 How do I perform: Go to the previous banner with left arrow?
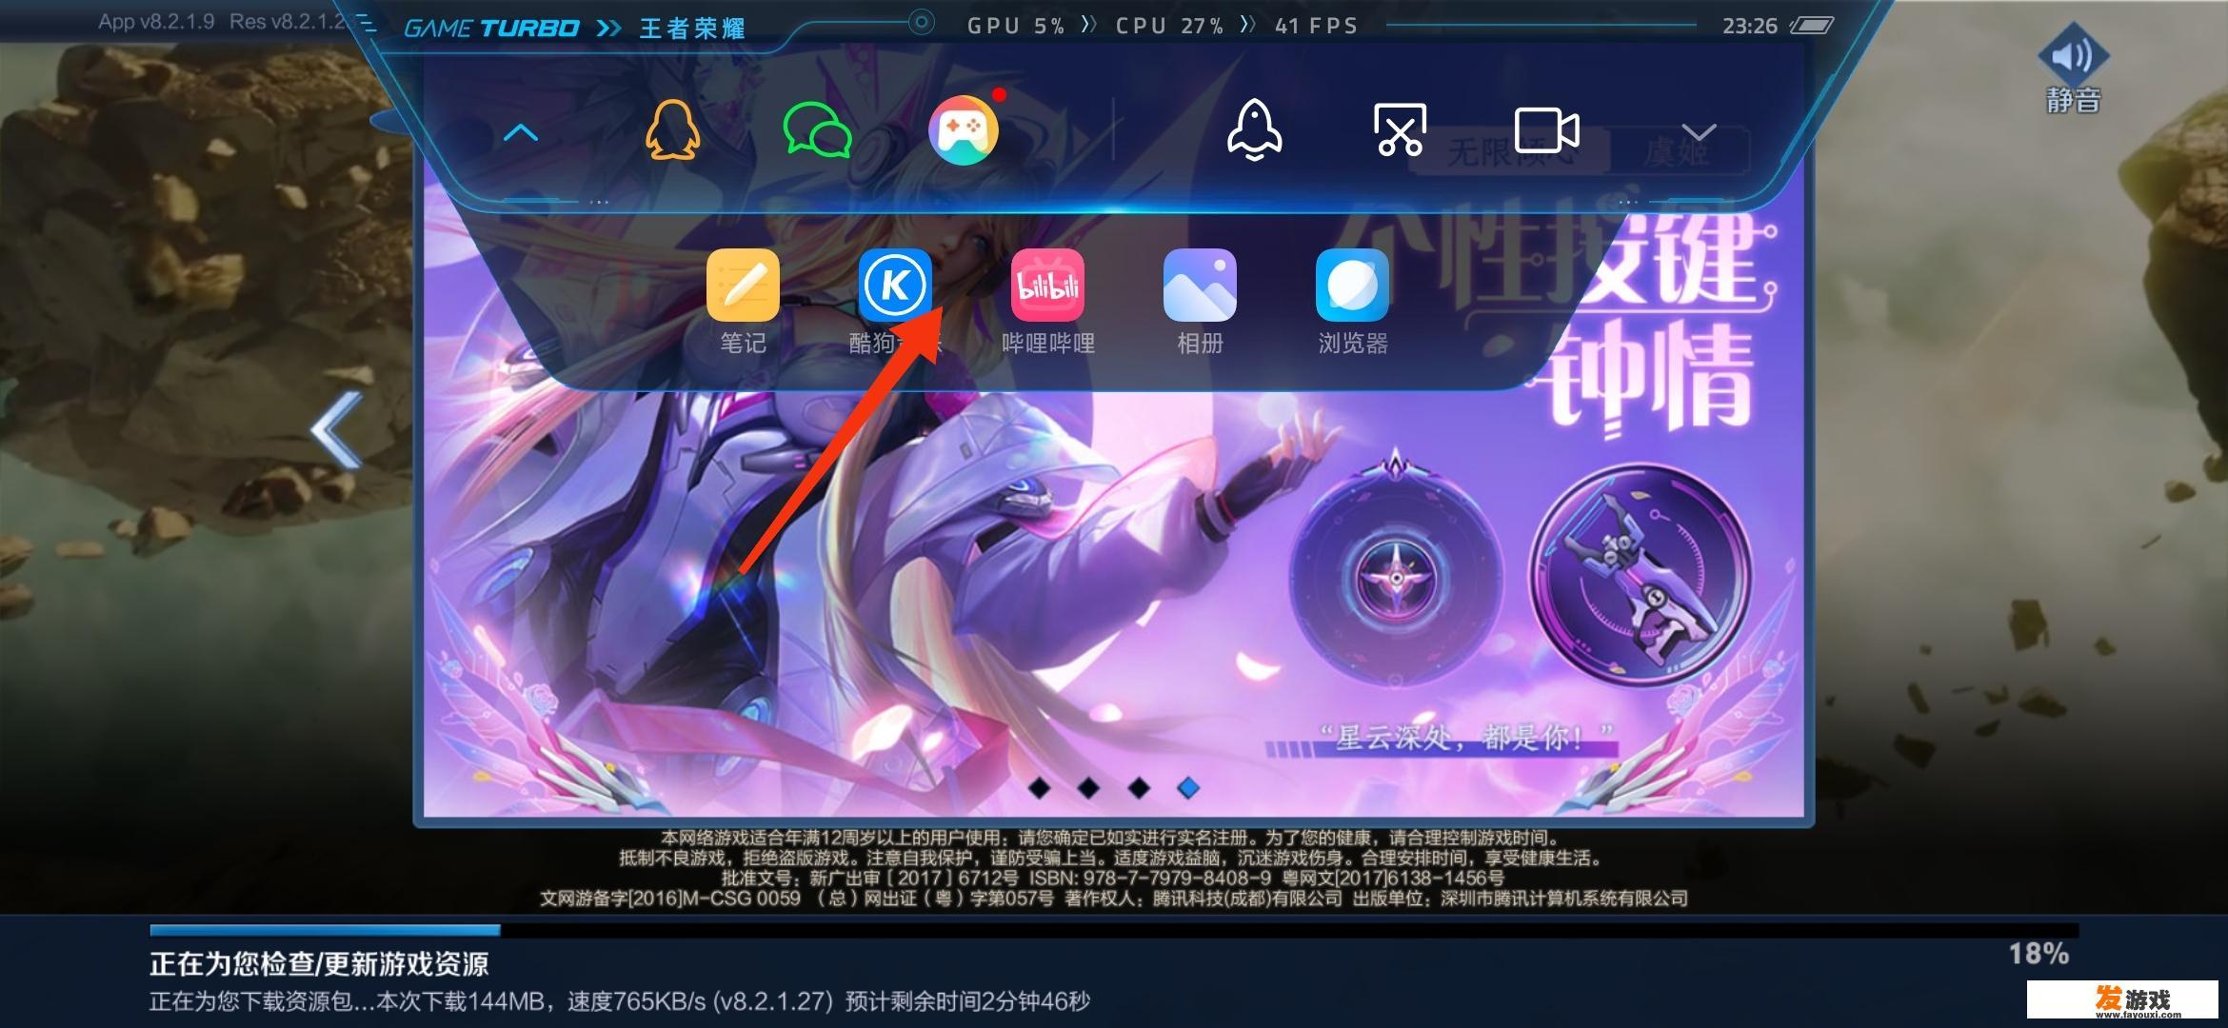(338, 430)
